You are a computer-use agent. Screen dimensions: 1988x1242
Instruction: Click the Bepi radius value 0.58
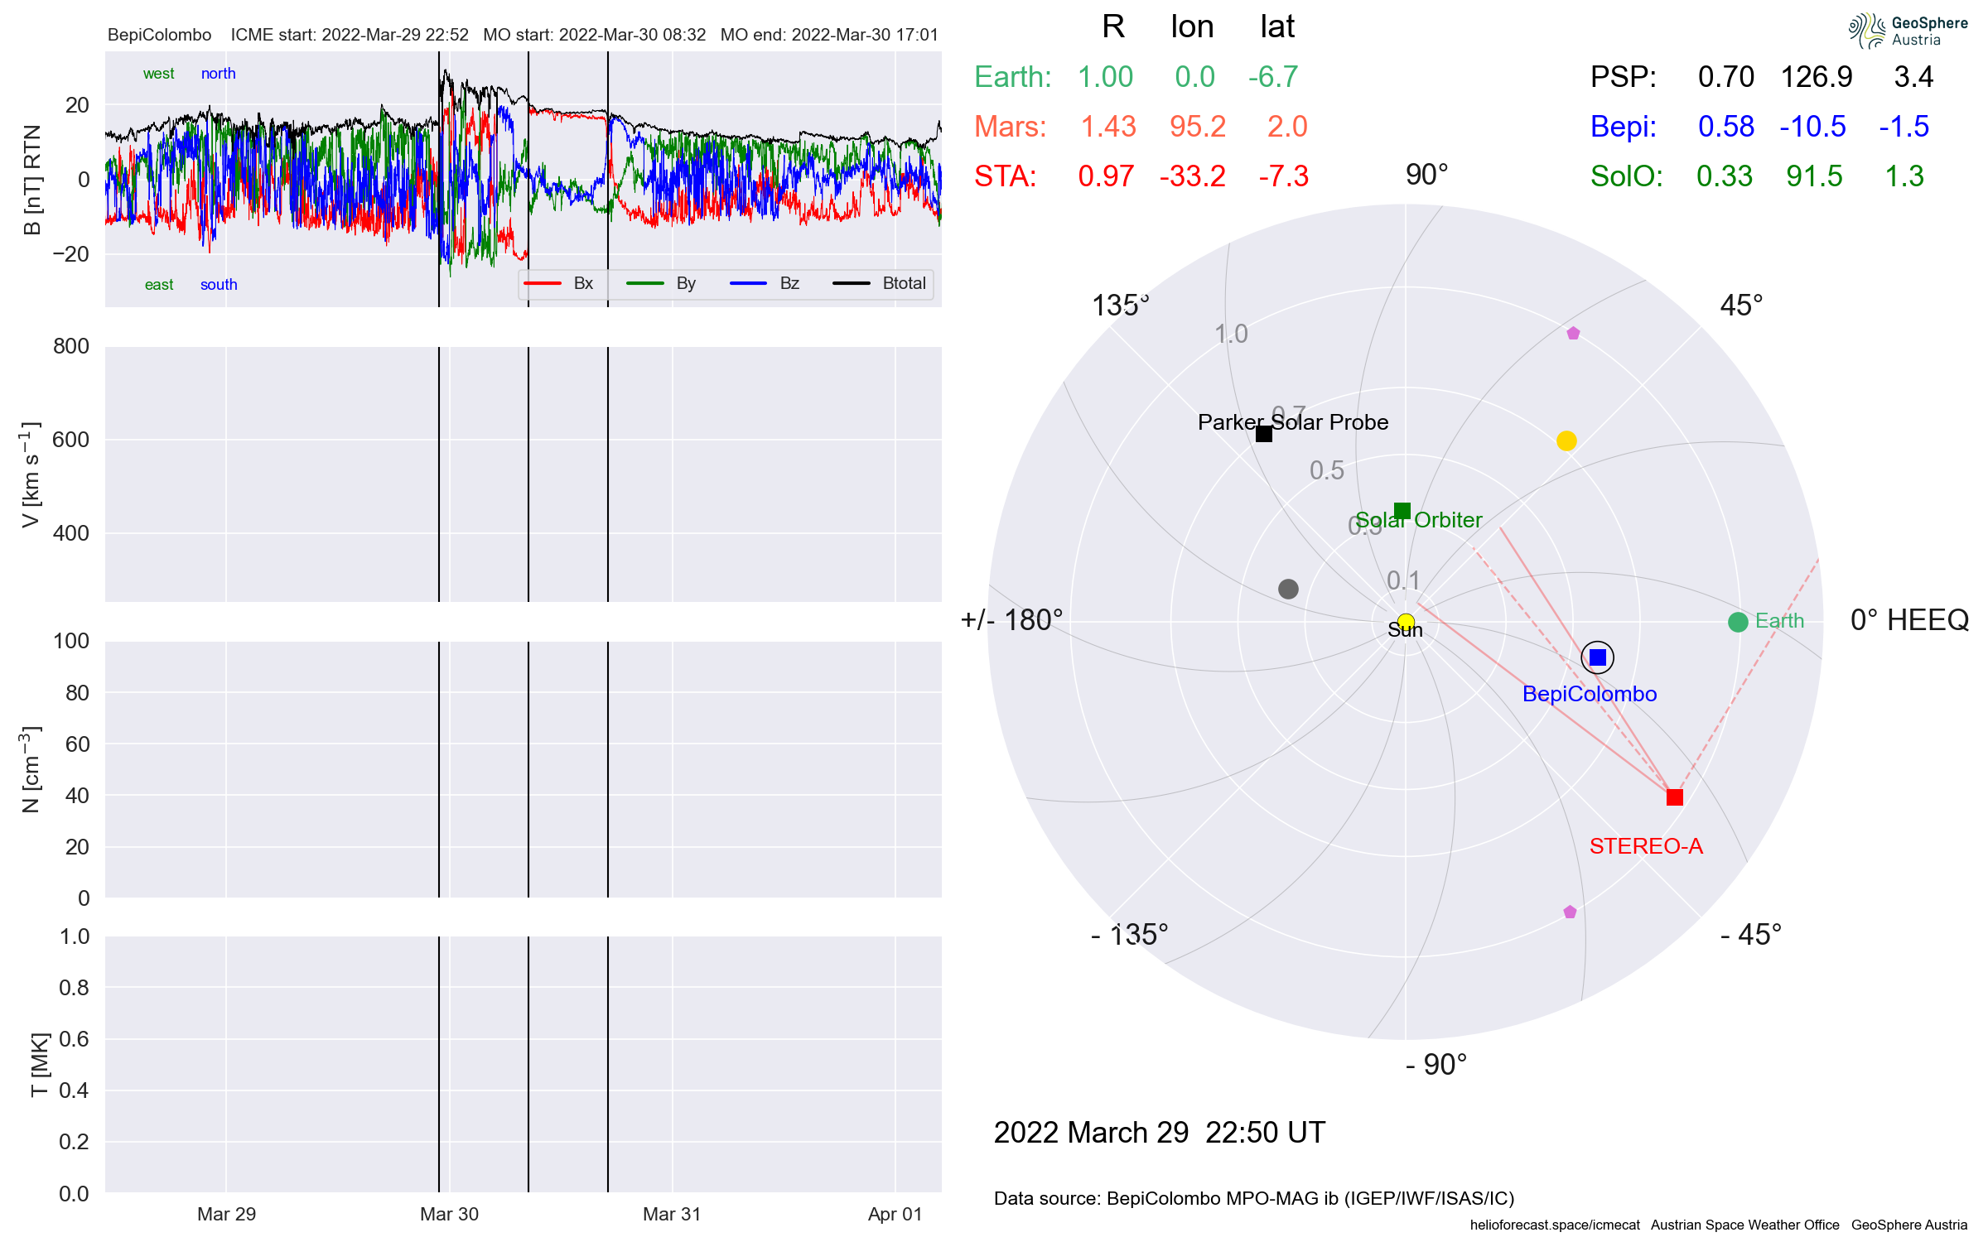click(1726, 127)
